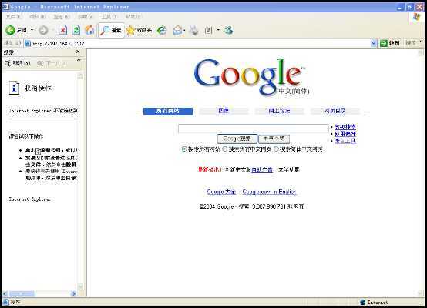Click the Google logo image
427x308 pixels.
coord(251,77)
